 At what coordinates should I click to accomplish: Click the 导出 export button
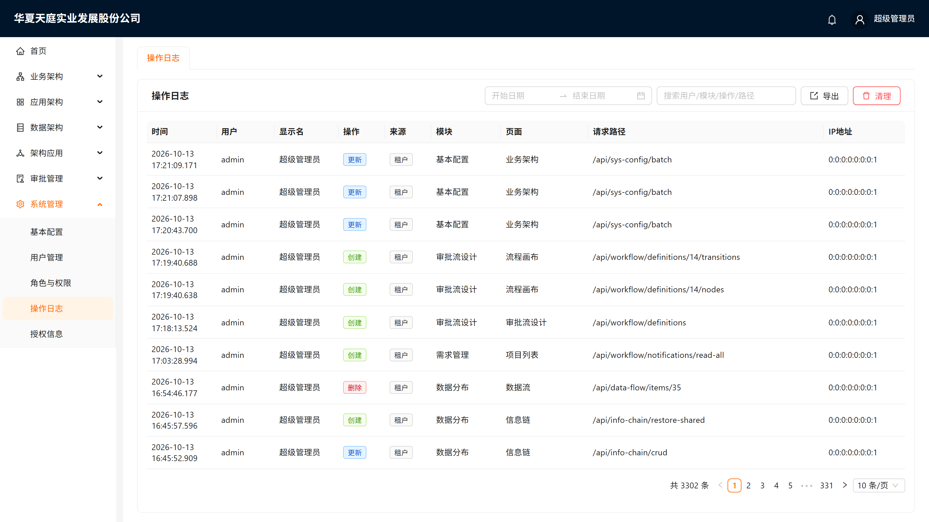[824, 96]
